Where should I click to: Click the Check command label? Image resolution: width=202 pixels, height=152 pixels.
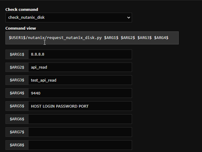[22, 9]
